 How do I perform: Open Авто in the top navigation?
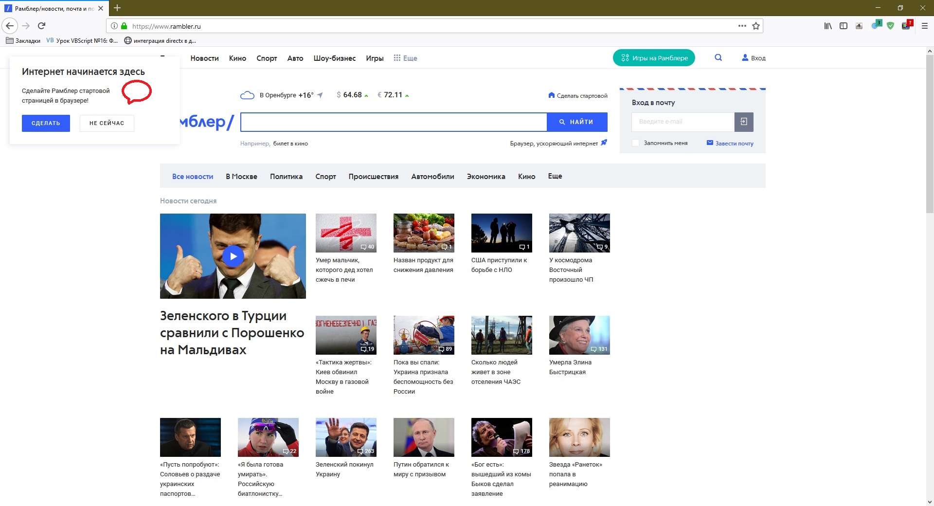pyautogui.click(x=295, y=58)
